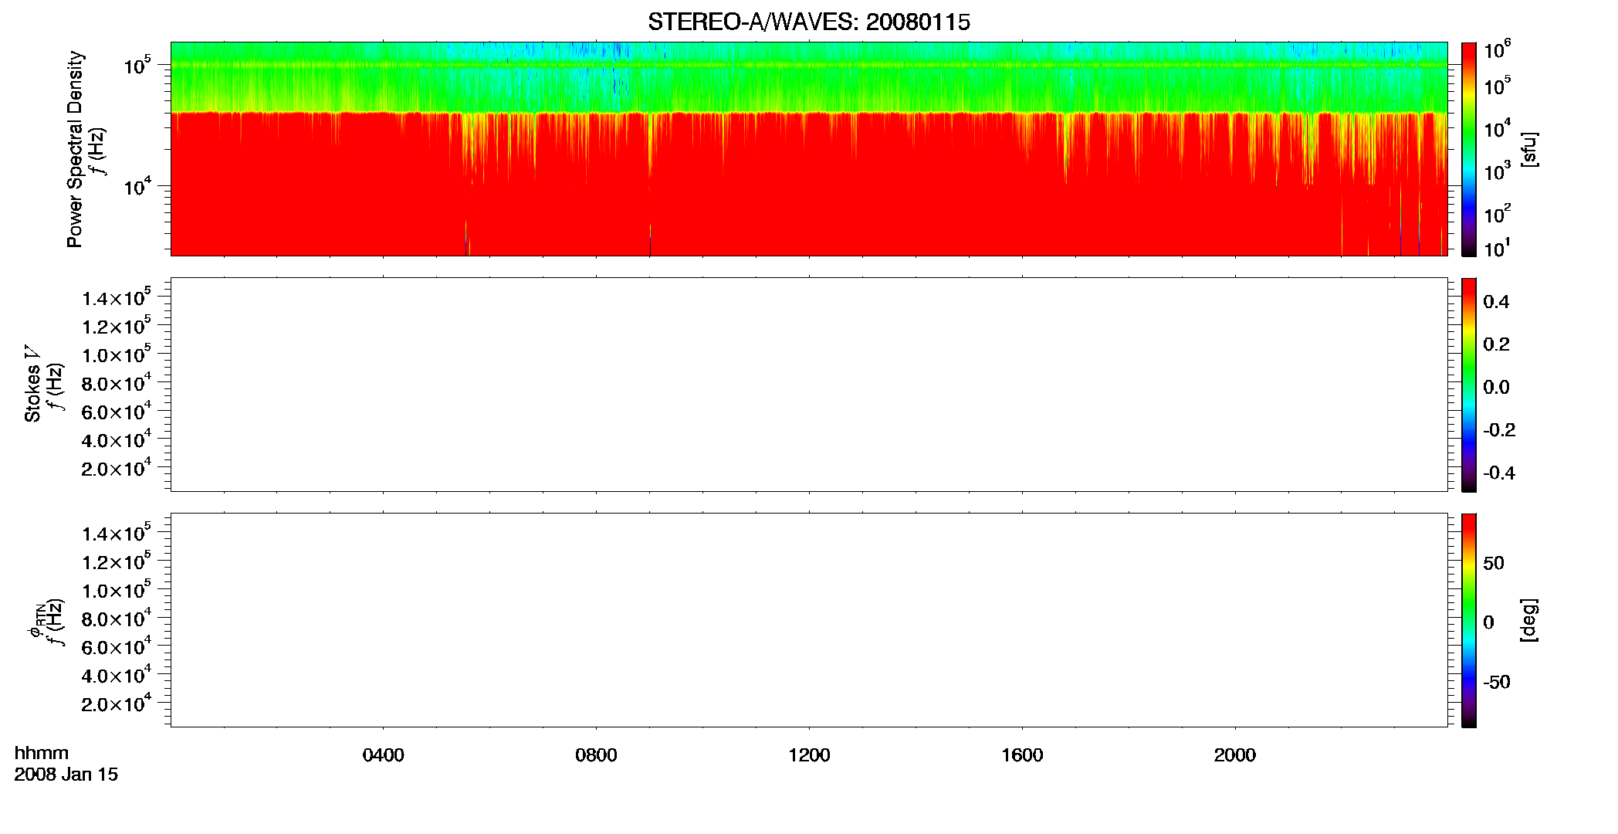Click the empty phi RTN plot panel
1618x834 pixels.
[809, 620]
